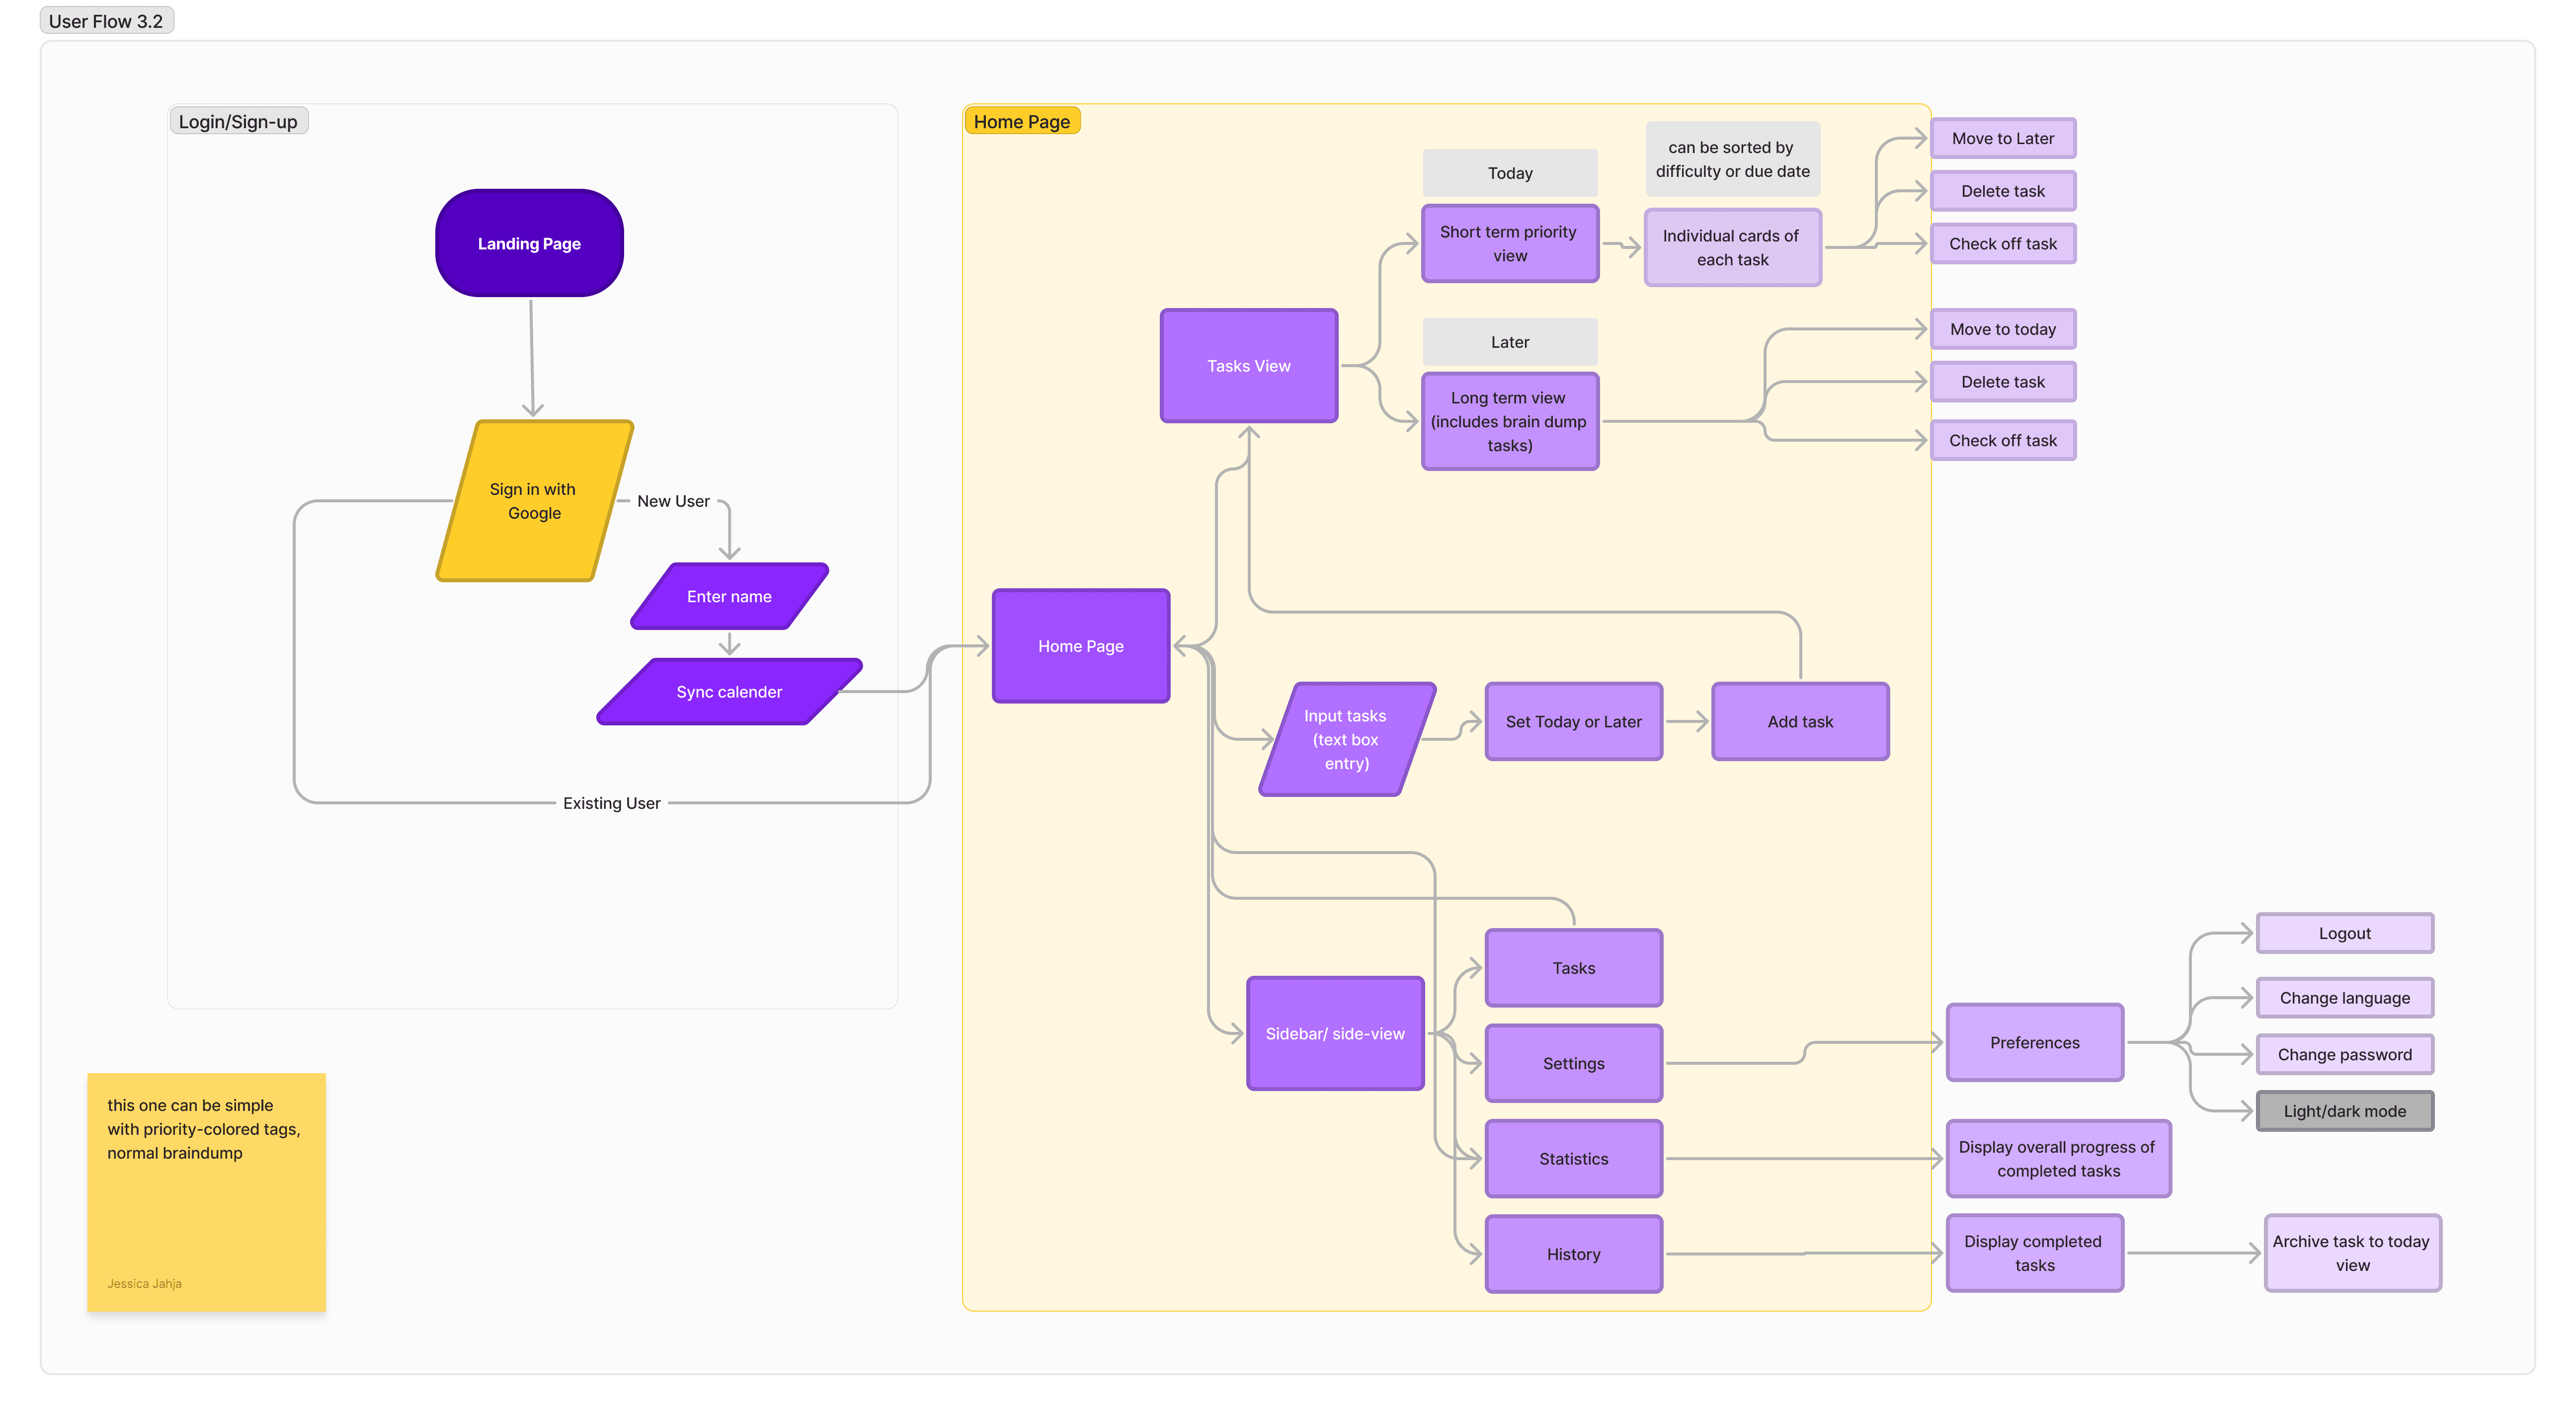Select the Sidebar/ side-view box

[x=1334, y=1033]
